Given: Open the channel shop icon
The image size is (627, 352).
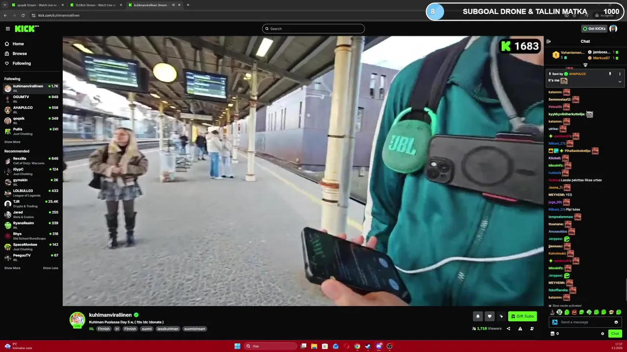Looking at the screenshot, I should point(553,334).
